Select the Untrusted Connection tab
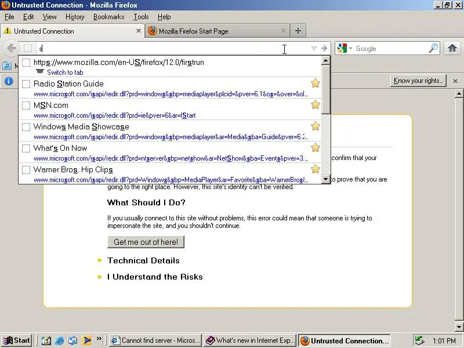Viewport: 464px width, 348px height. pyautogui.click(x=72, y=31)
